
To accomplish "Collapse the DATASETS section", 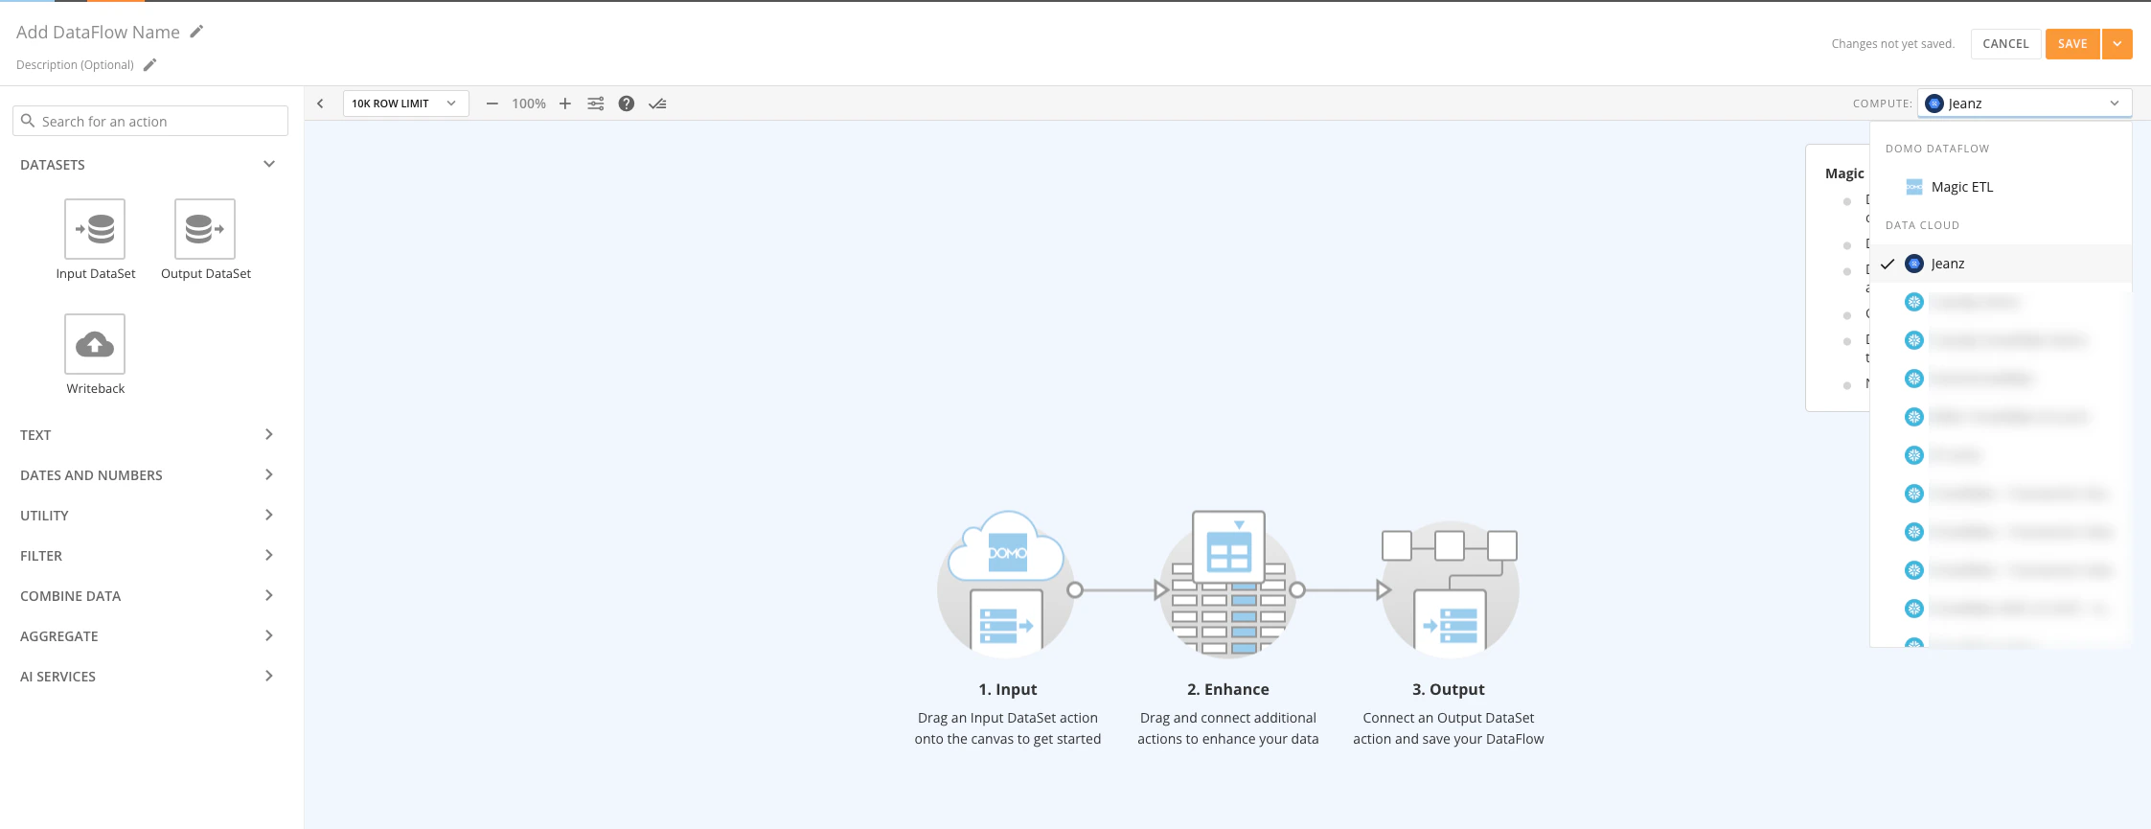I will pyautogui.click(x=269, y=164).
